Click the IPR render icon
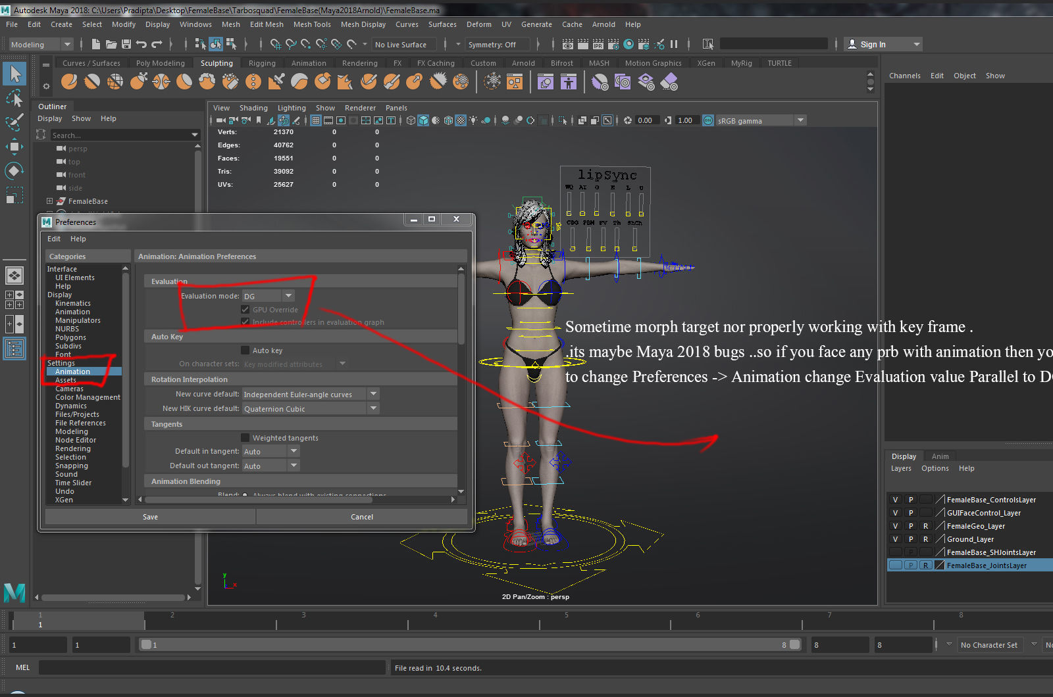Image resolution: width=1053 pixels, height=697 pixels. [598, 44]
